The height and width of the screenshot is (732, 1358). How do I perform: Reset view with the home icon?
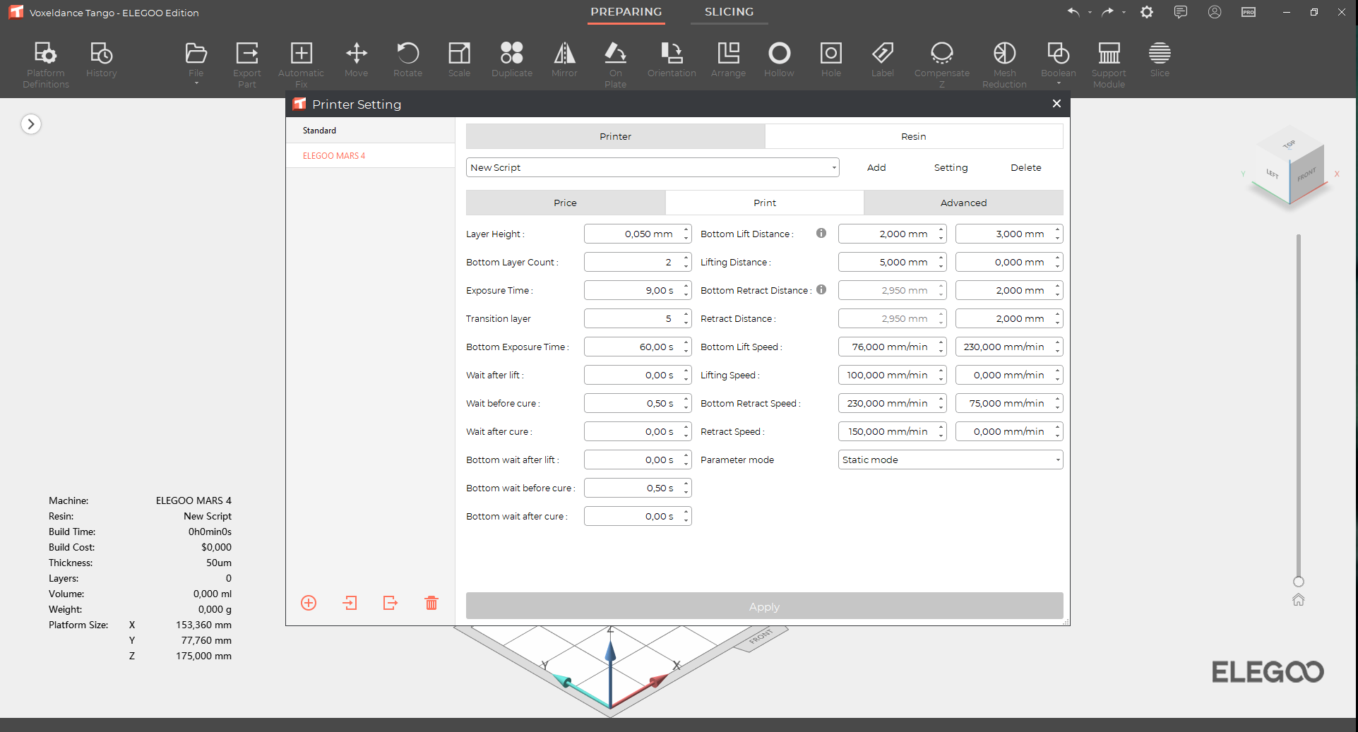[1298, 600]
